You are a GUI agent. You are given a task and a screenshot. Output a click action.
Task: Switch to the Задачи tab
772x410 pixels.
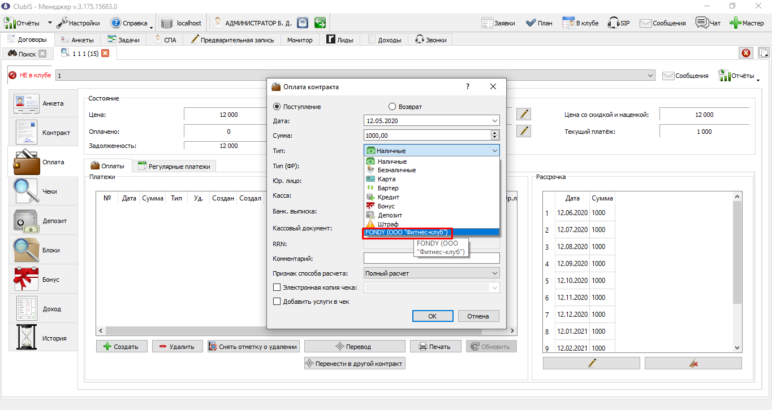[x=124, y=40]
